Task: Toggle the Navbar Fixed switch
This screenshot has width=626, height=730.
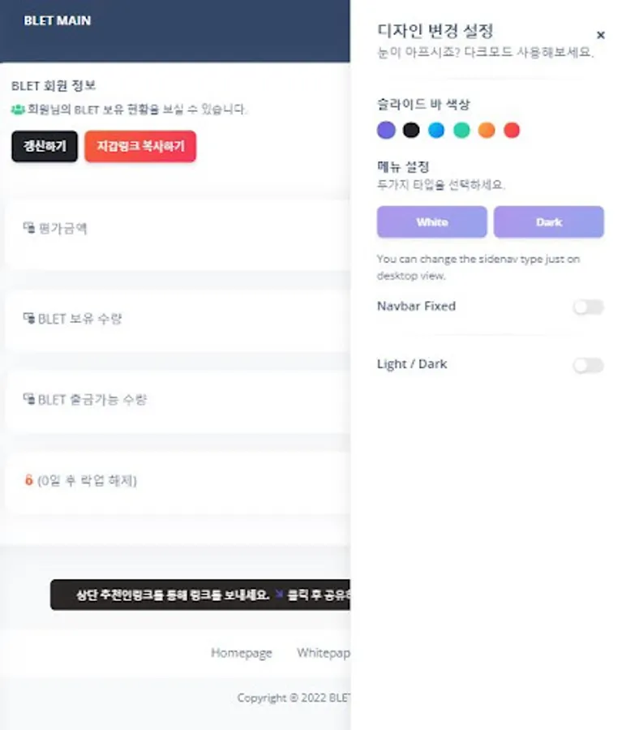Action: pos(589,307)
